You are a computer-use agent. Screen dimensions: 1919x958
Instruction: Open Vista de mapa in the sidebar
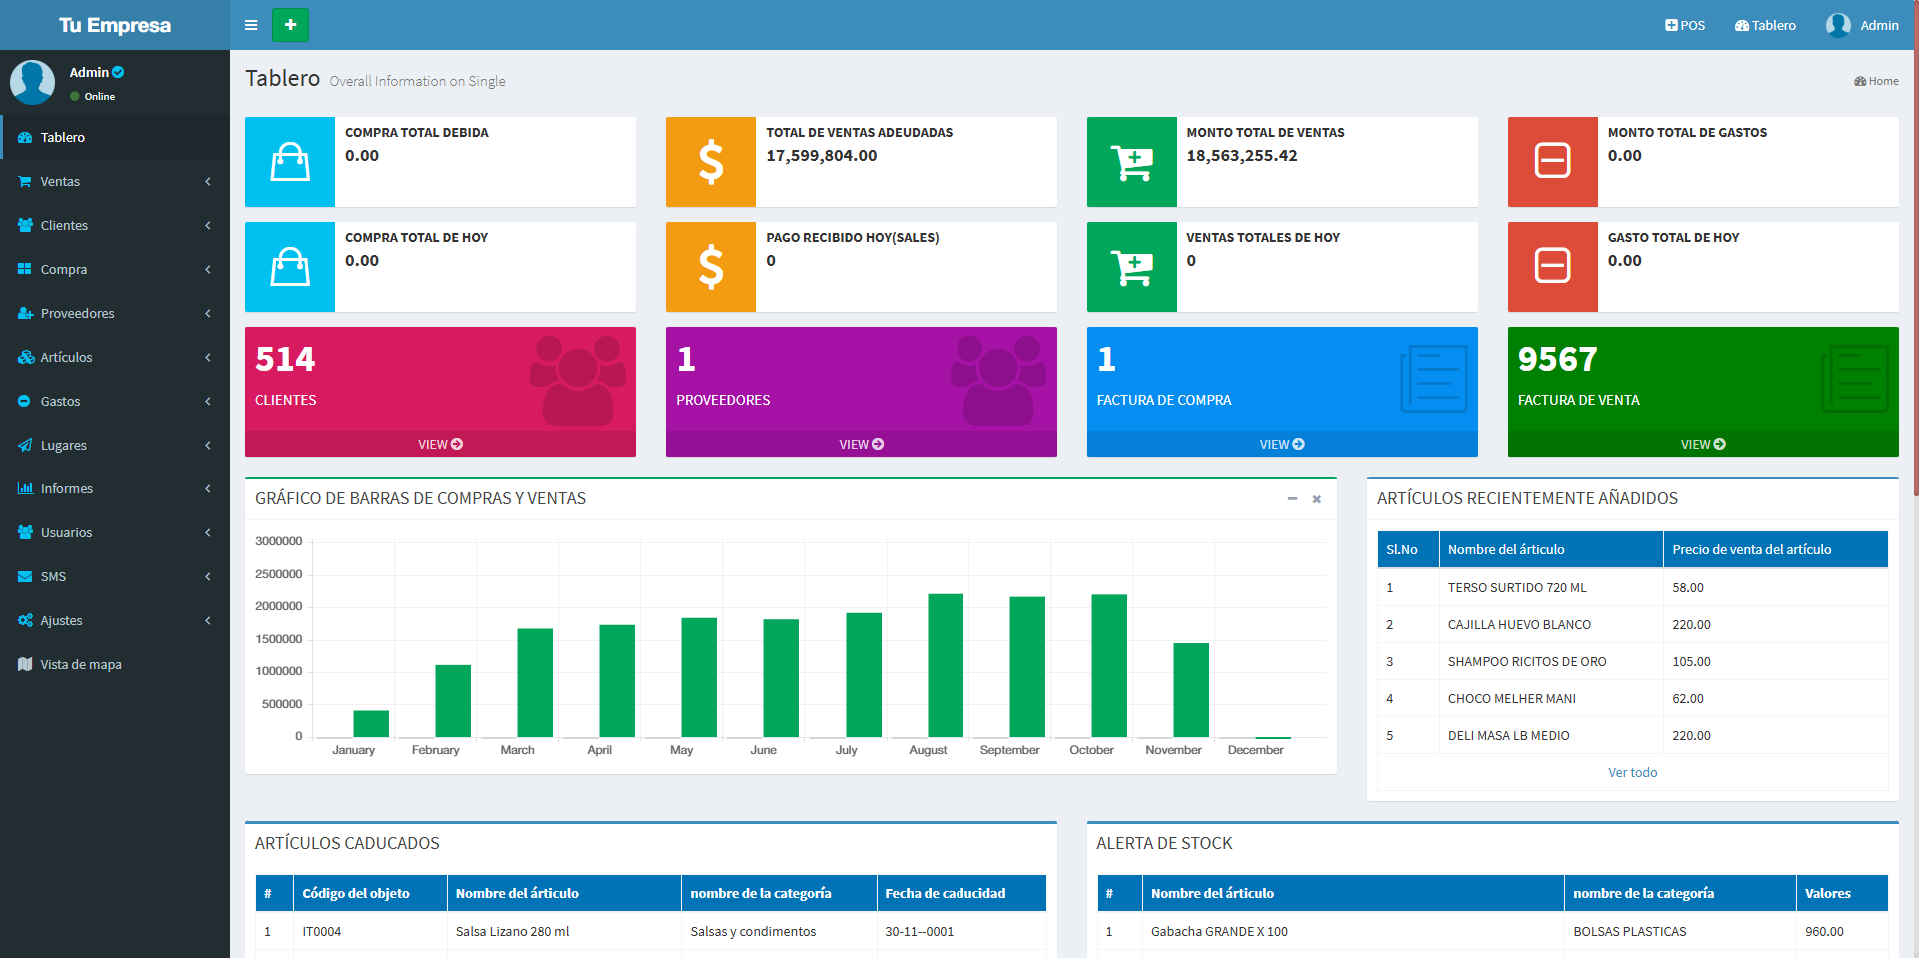(80, 664)
